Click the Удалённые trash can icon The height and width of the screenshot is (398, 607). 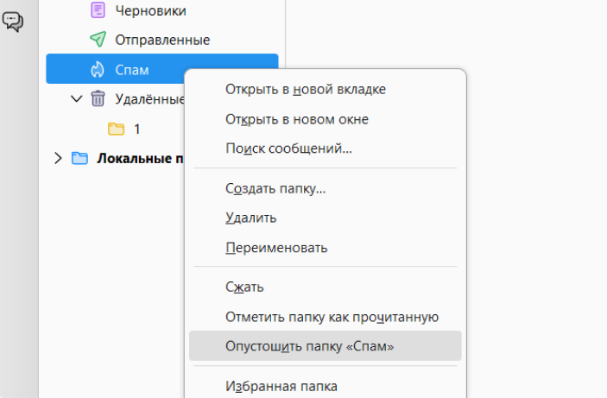click(x=97, y=99)
